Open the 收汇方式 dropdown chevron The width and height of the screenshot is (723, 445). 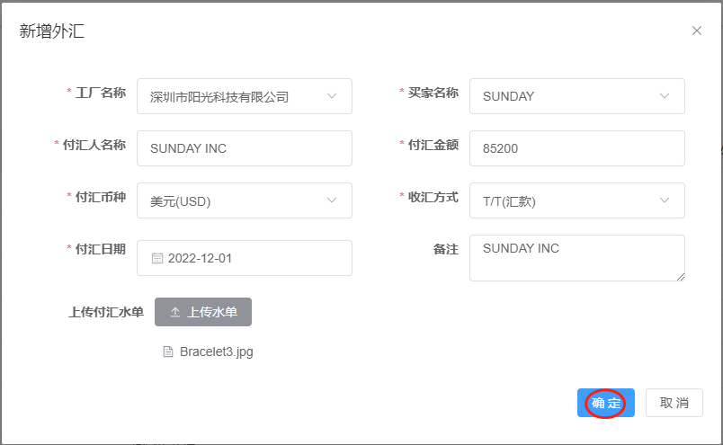coord(664,200)
